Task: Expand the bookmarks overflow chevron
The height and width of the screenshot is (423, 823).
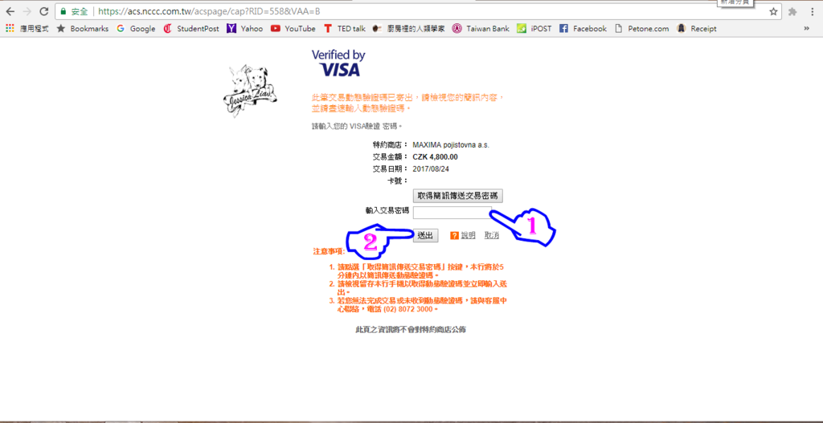Action: click(806, 29)
